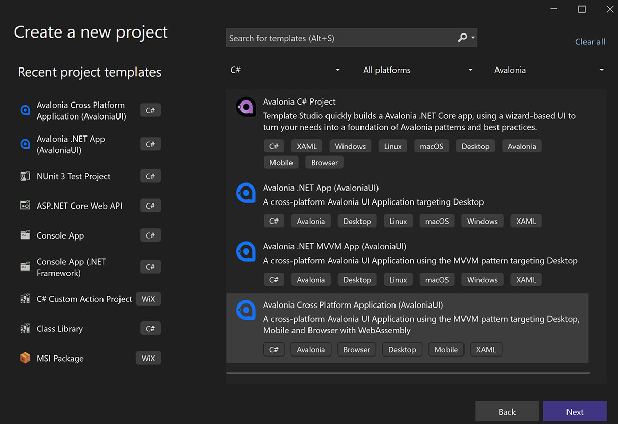Click the Class Library icon in recent templates
This screenshot has width=618, height=424.
click(25, 329)
